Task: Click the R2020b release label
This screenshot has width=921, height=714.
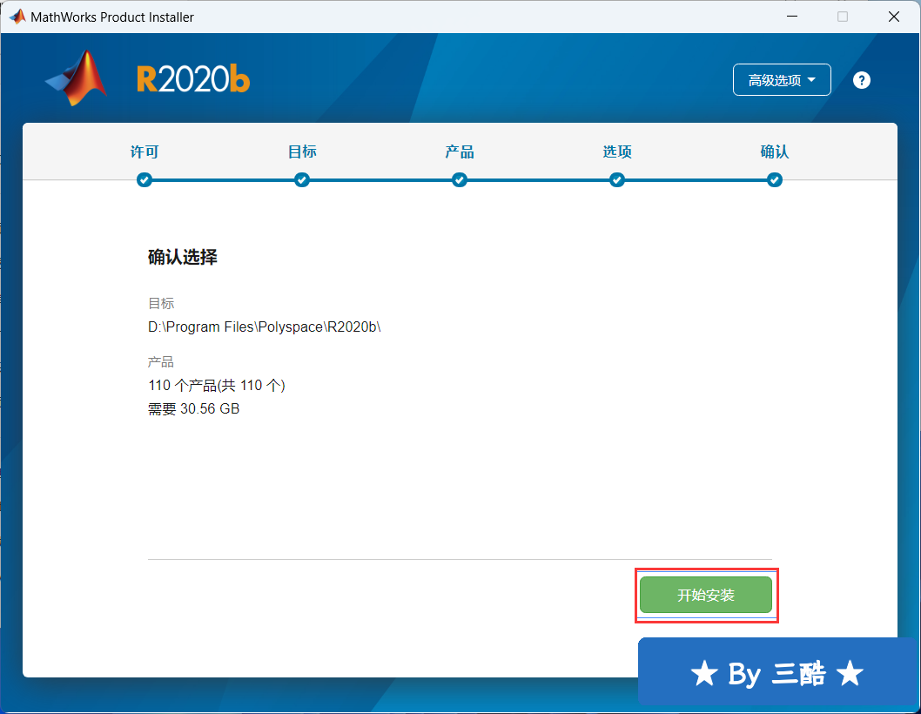Action: pos(193,79)
